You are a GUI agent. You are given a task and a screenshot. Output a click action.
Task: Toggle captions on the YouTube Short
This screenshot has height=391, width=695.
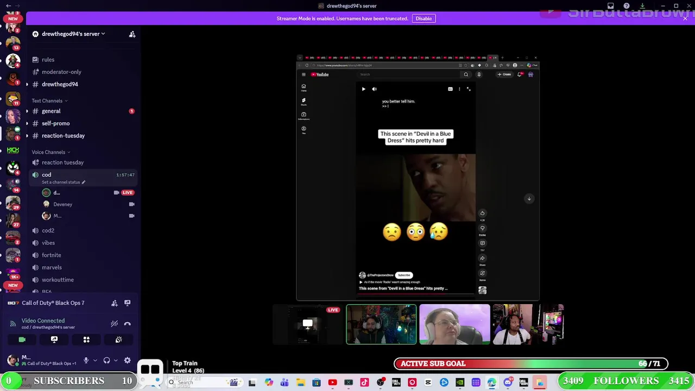pyautogui.click(x=450, y=89)
